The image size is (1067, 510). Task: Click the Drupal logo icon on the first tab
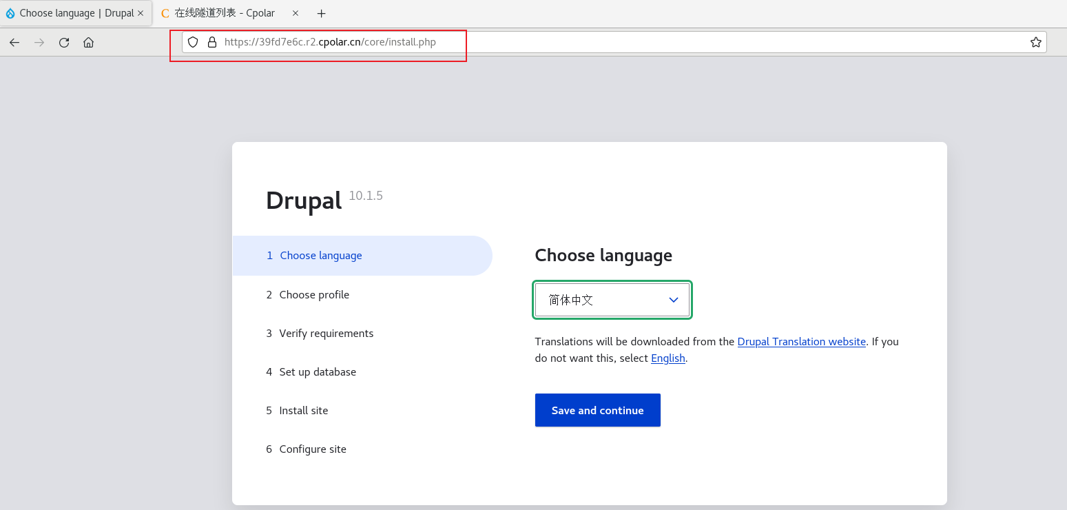pos(10,12)
